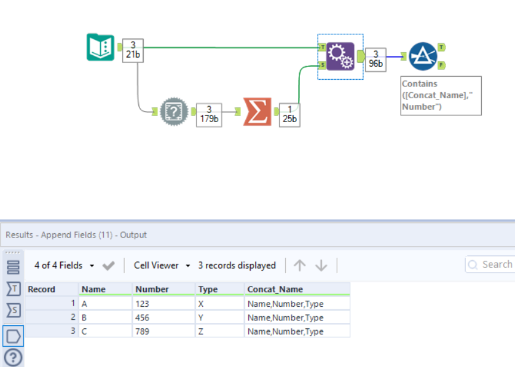
Task: Select the purple Append Fields tool
Action: (x=340, y=56)
